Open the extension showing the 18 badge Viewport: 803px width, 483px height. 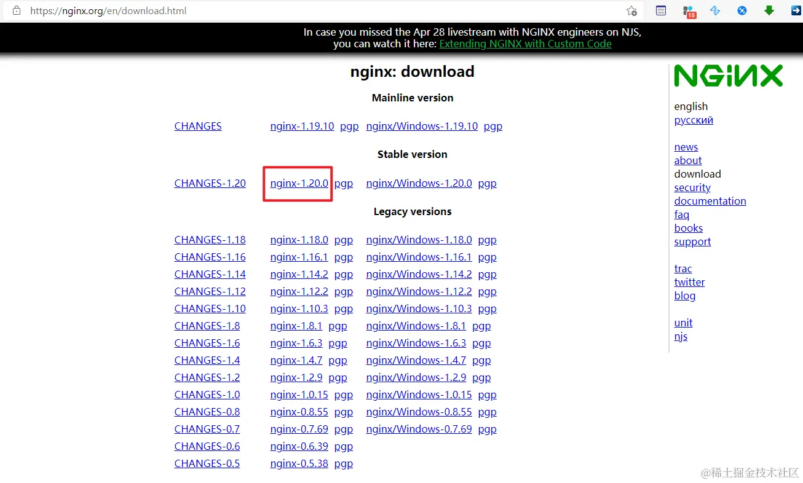point(689,11)
